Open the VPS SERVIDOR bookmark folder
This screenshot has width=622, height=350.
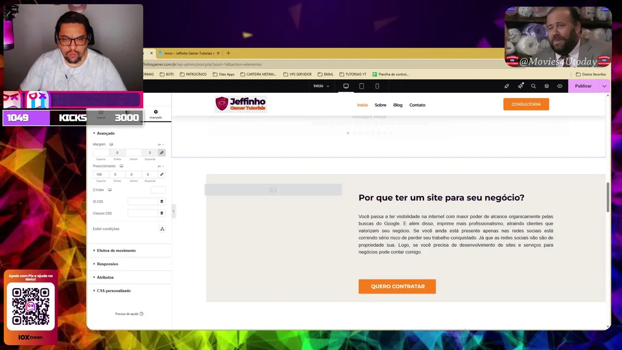297,74
